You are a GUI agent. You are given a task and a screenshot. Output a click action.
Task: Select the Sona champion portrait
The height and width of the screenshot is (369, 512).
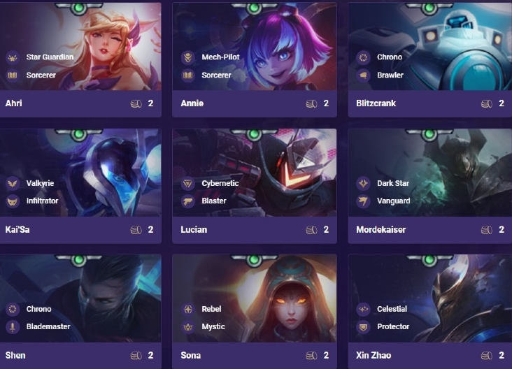pyautogui.click(x=255, y=298)
